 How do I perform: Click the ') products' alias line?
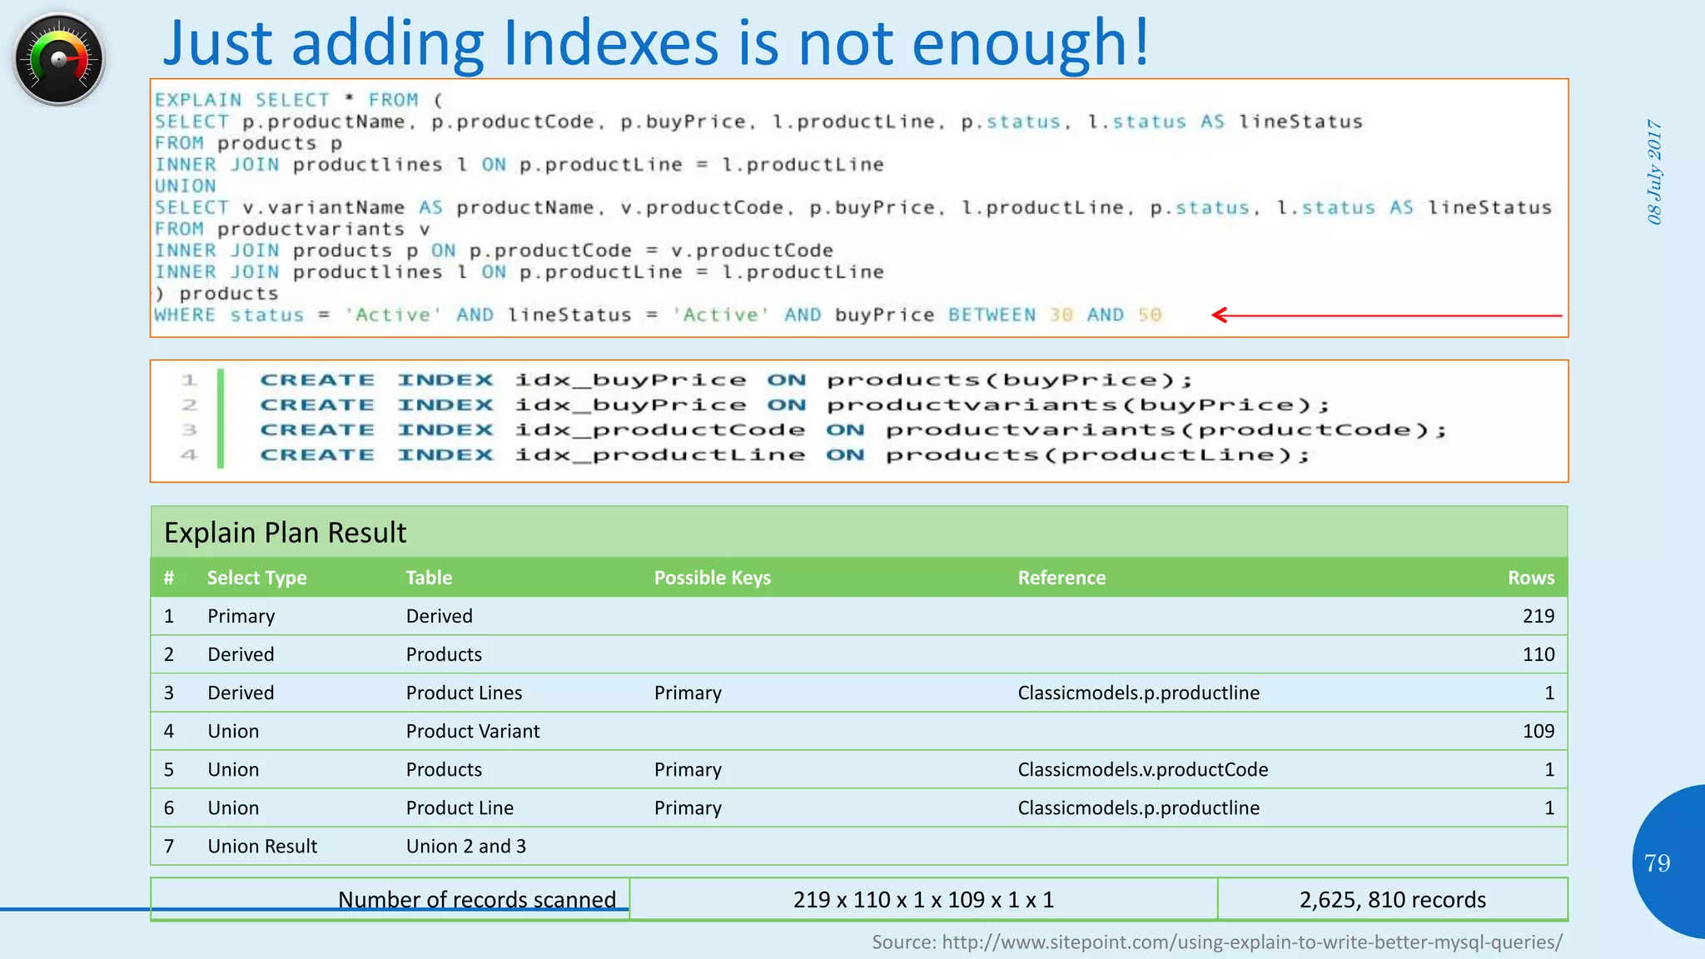click(216, 293)
